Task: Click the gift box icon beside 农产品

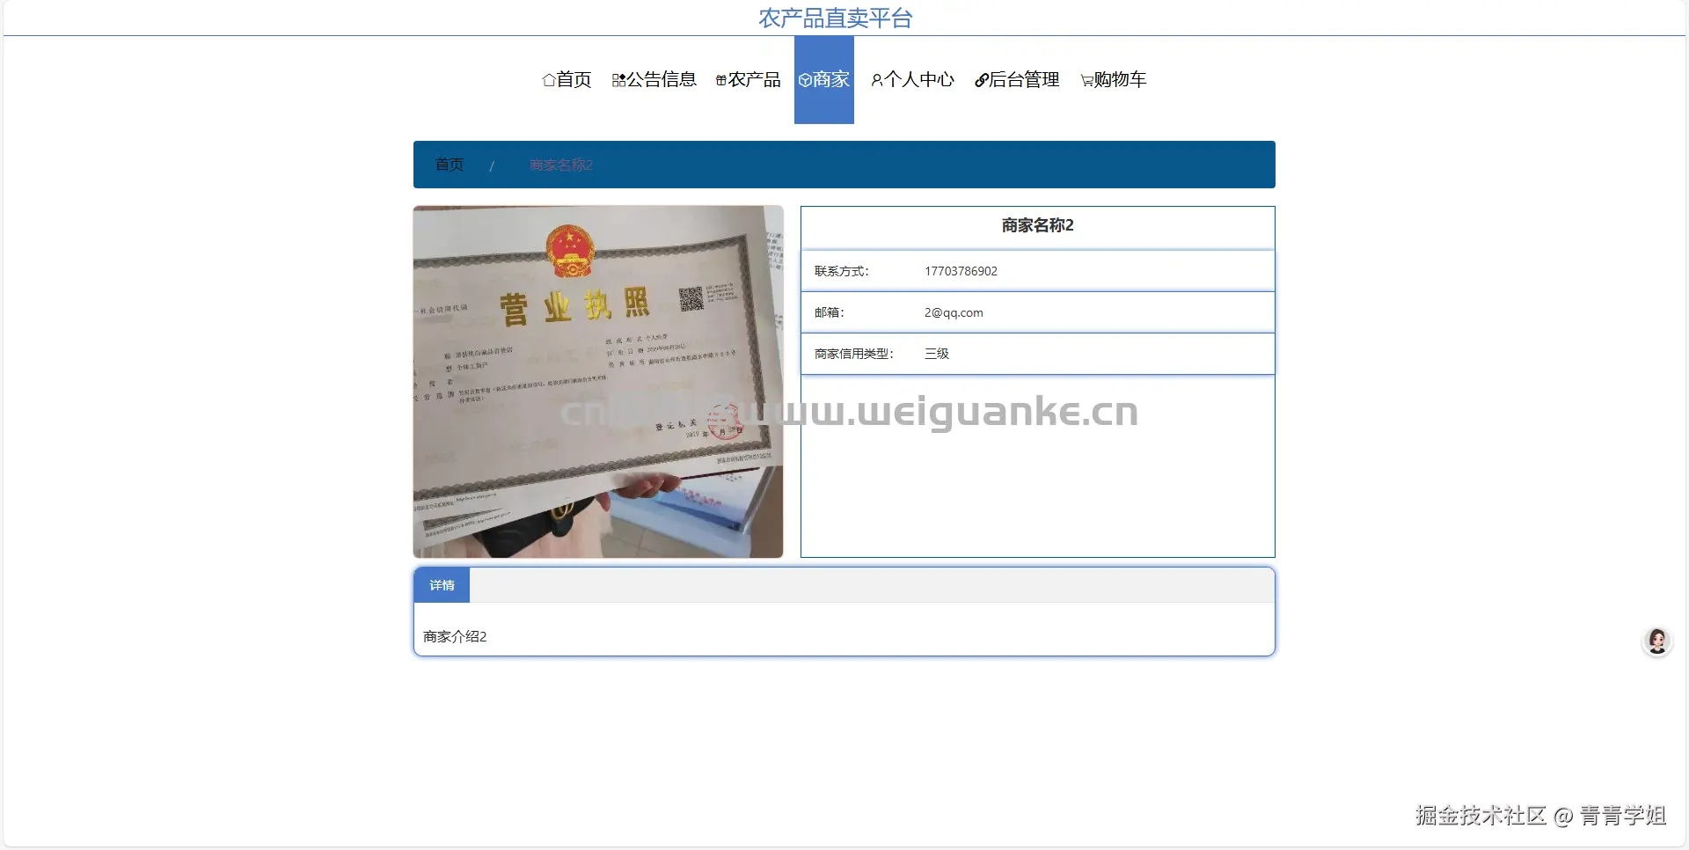Action: (x=721, y=80)
